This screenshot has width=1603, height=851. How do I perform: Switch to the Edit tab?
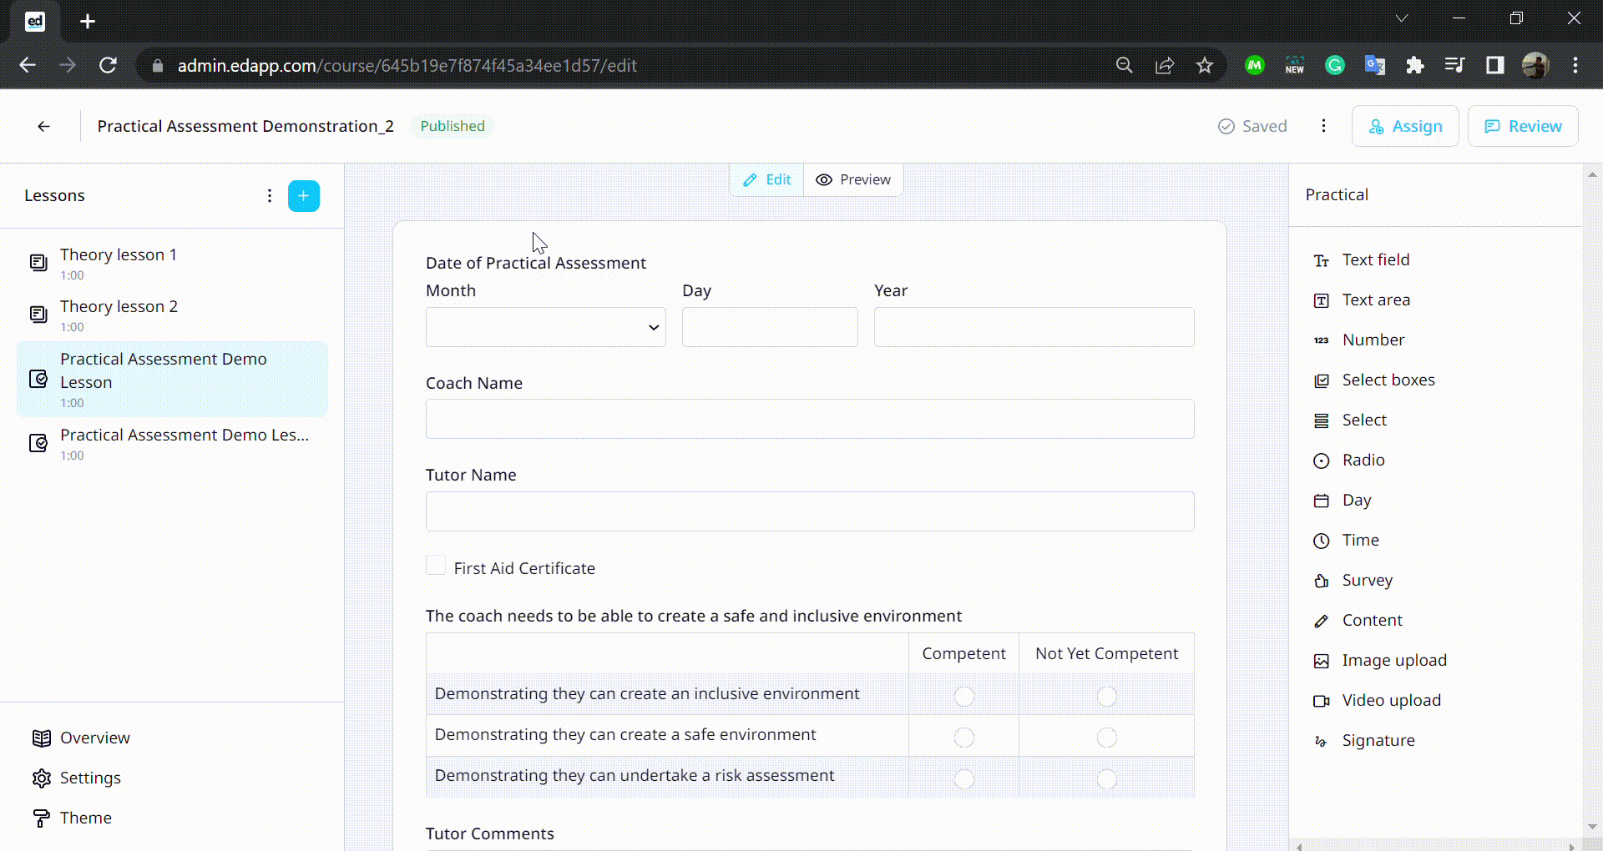767,179
